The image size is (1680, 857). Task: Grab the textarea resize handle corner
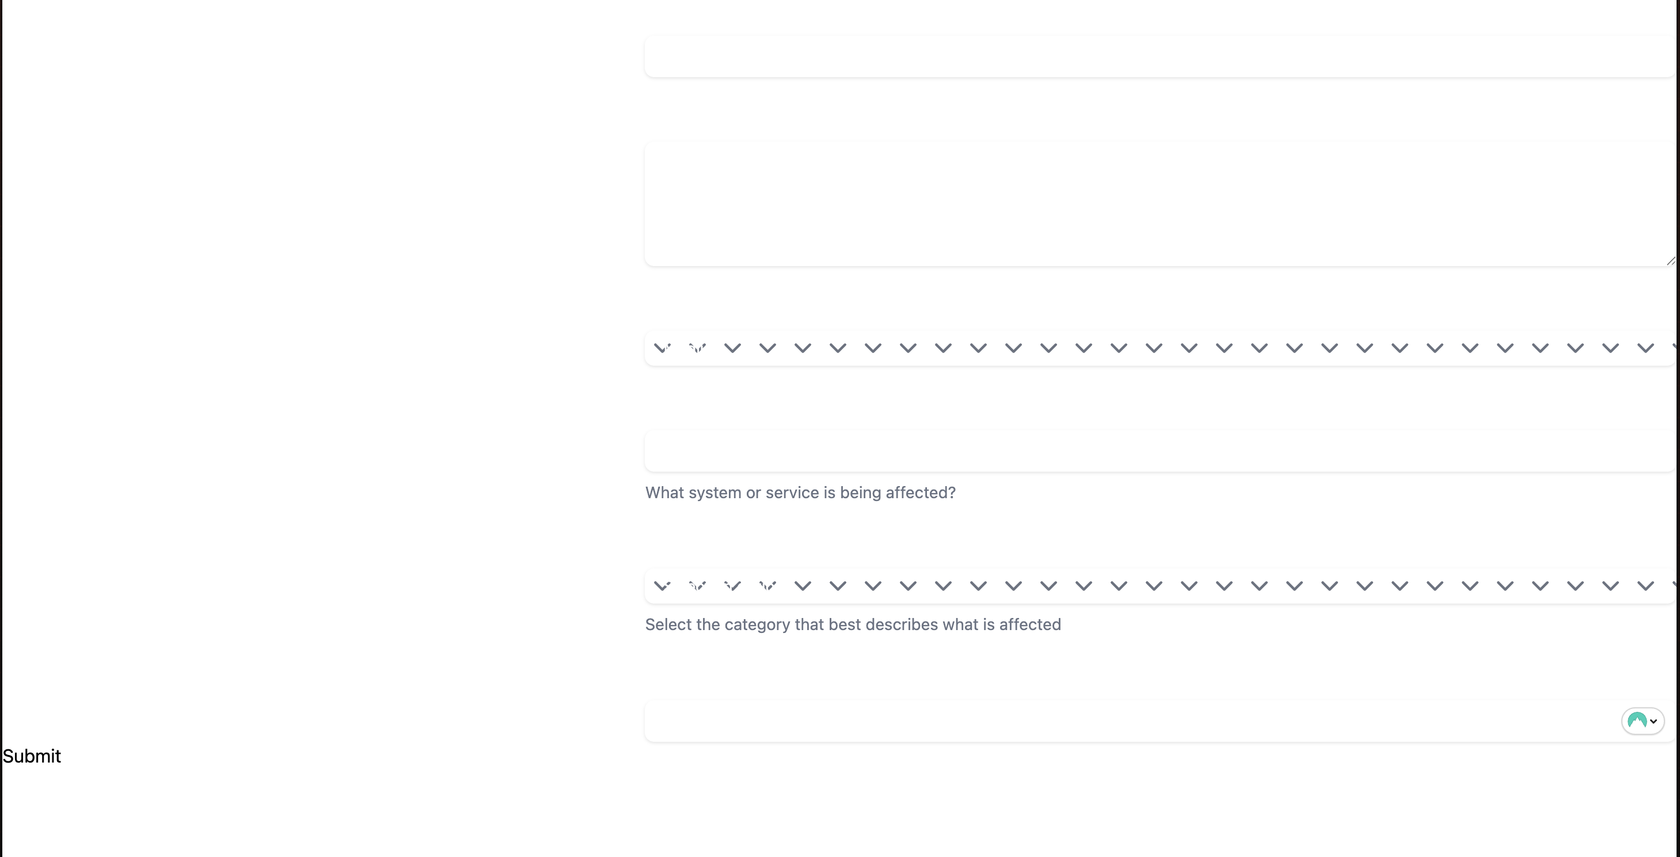[1671, 261]
